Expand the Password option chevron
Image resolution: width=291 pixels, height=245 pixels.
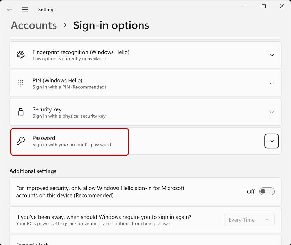click(272, 141)
